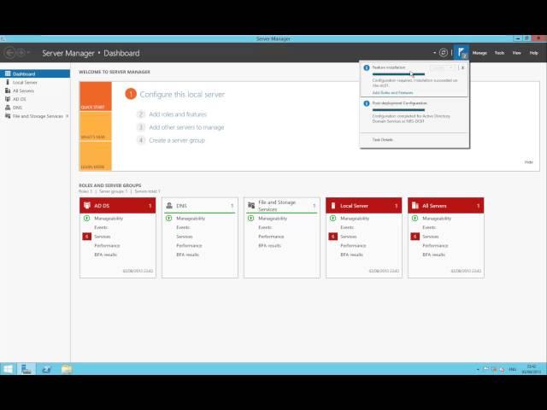The width and height of the screenshot is (547, 410).
Task: Click AD DS tile Manageability status icon
Action: (x=86, y=219)
